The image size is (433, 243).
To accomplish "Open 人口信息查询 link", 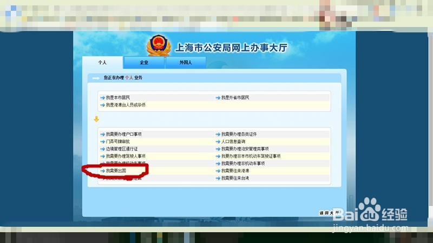I will [x=233, y=141].
